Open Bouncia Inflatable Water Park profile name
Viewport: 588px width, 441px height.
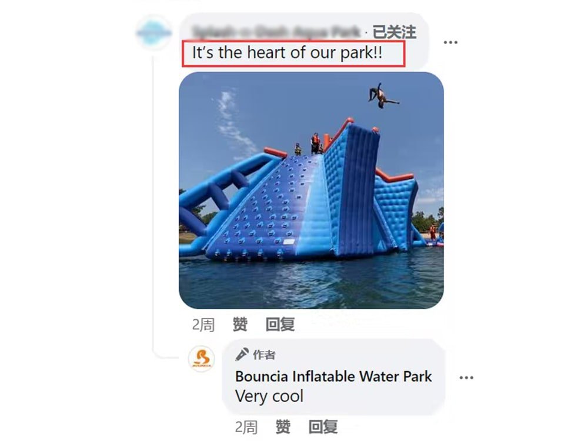(333, 376)
